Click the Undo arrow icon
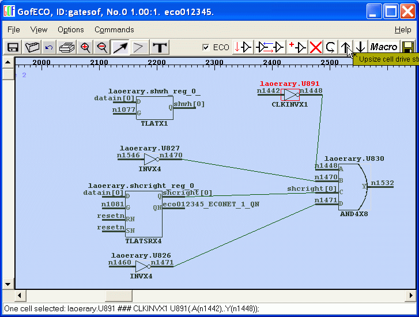The image size is (419, 317). (x=49, y=47)
